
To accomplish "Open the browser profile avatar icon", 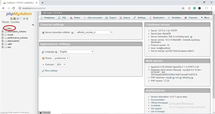I will pyautogui.click(x=206, y=8).
